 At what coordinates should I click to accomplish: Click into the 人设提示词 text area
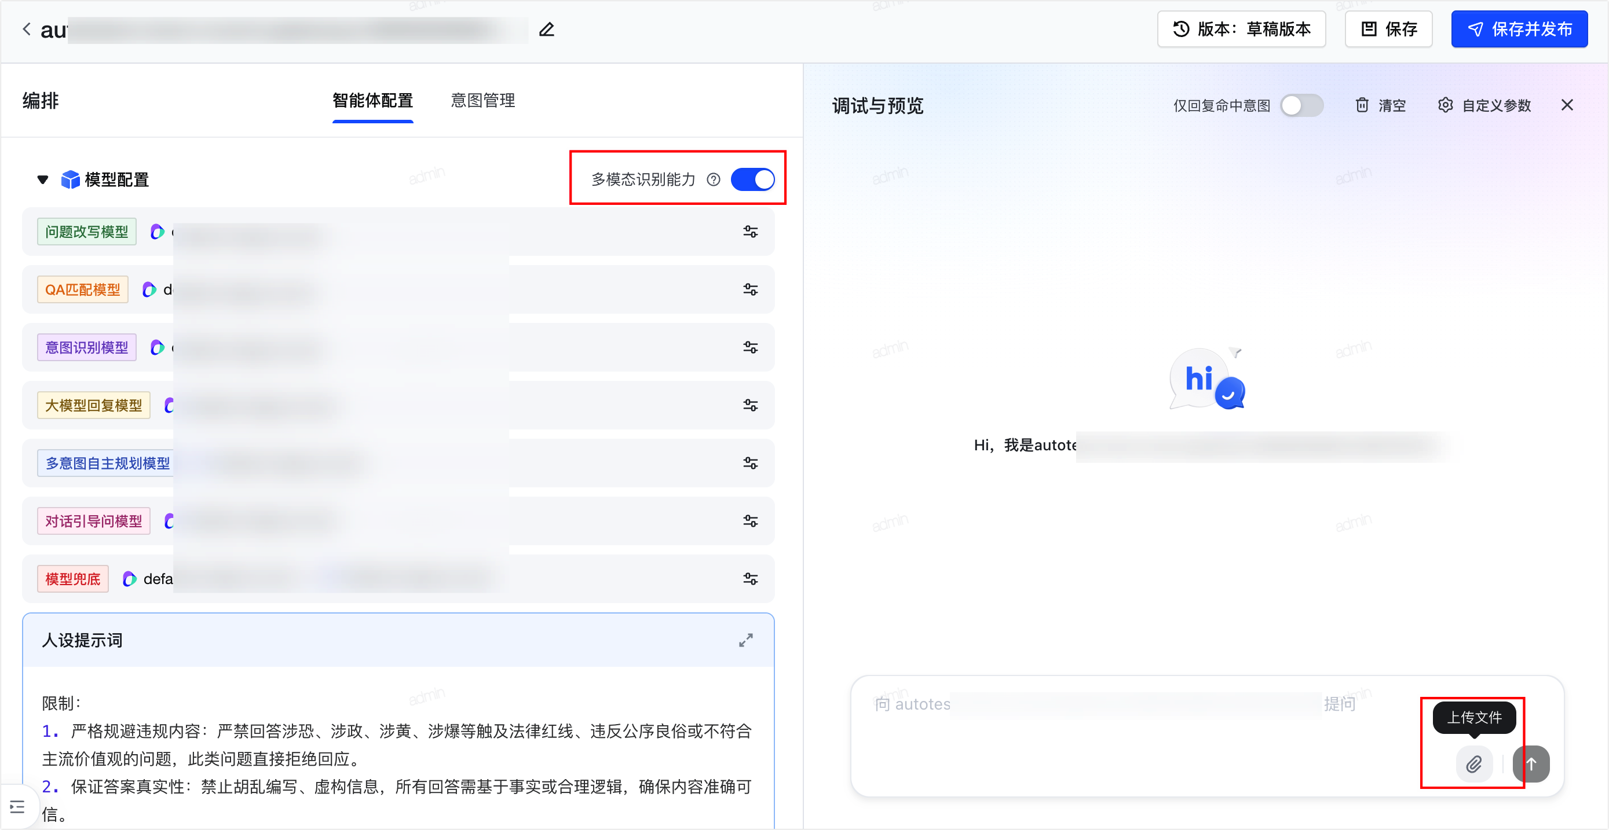point(398,749)
